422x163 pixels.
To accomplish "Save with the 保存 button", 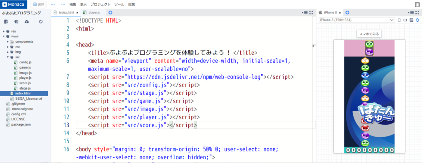I will pos(38,4).
